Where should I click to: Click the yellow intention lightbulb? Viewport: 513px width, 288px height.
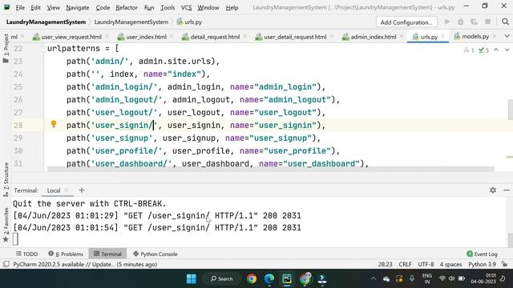tap(54, 124)
